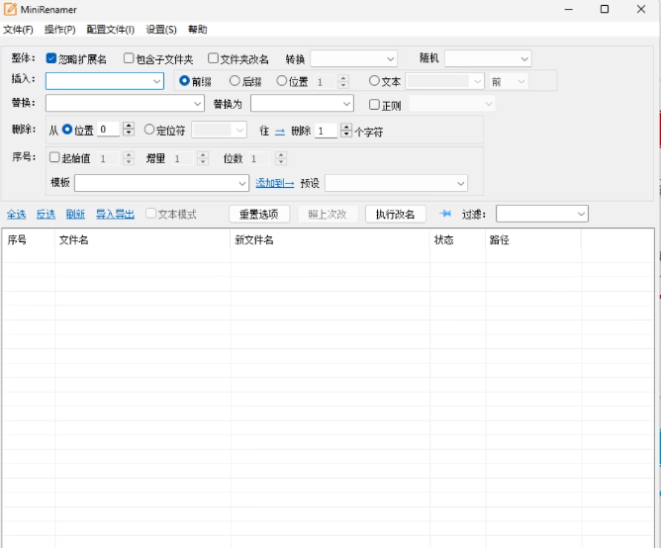Click the 状态 column header
The width and height of the screenshot is (661, 548).
[x=457, y=239]
